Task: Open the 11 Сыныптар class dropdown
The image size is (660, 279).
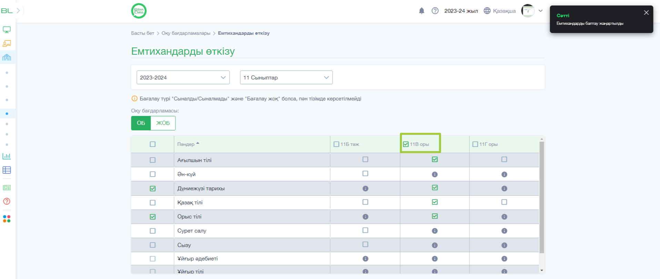Action: pyautogui.click(x=286, y=77)
